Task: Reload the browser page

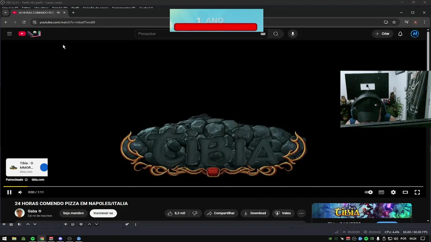Action: tap(24, 22)
